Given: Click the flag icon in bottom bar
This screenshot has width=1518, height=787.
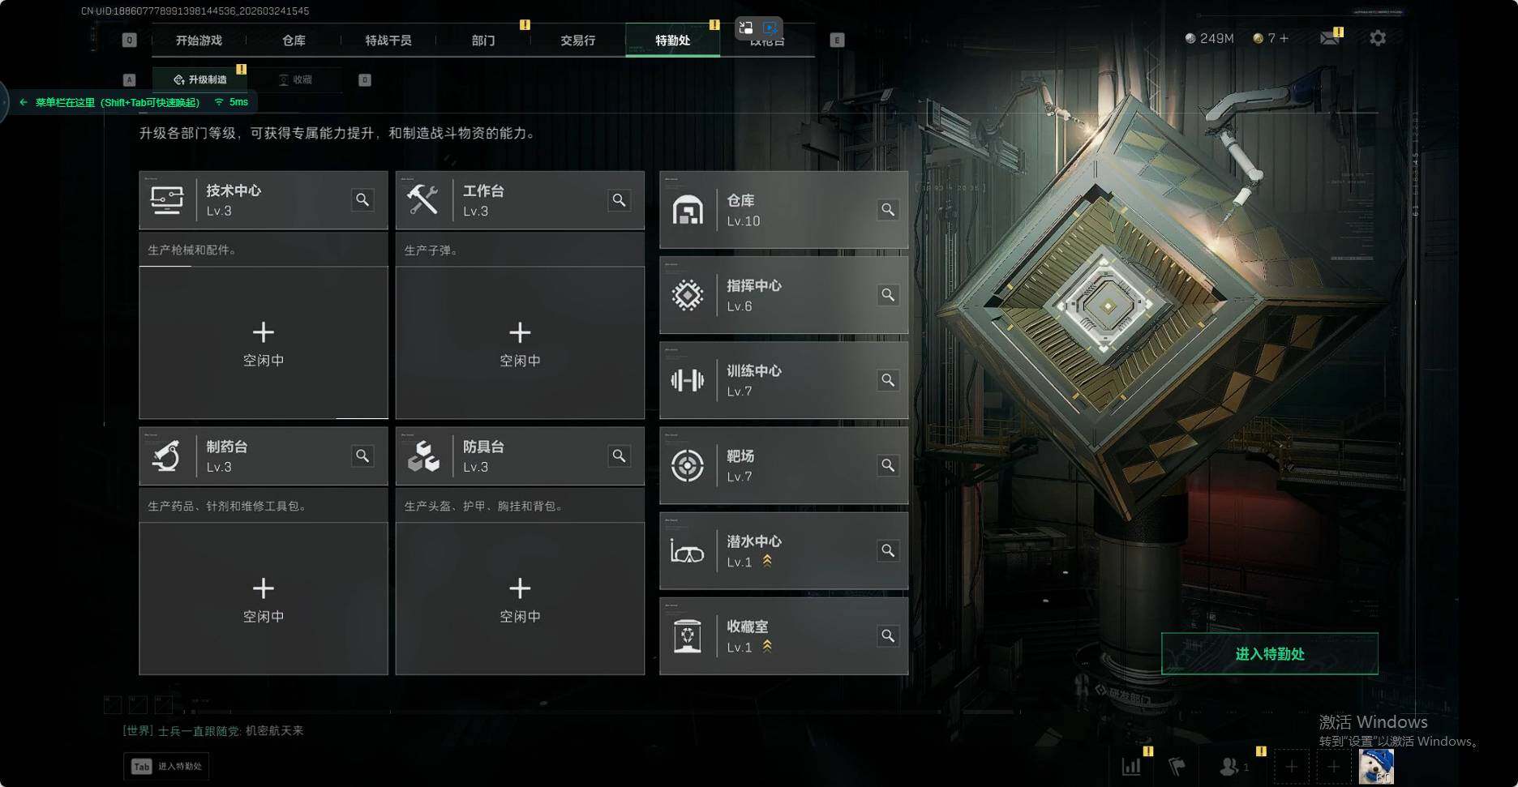Looking at the screenshot, I should coord(1177,766).
